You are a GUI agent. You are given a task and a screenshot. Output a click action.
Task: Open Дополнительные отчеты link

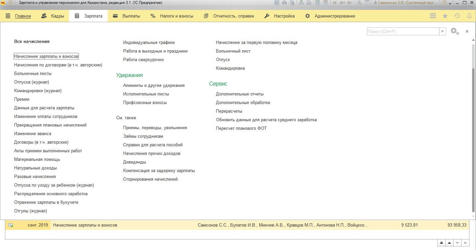pyautogui.click(x=240, y=94)
